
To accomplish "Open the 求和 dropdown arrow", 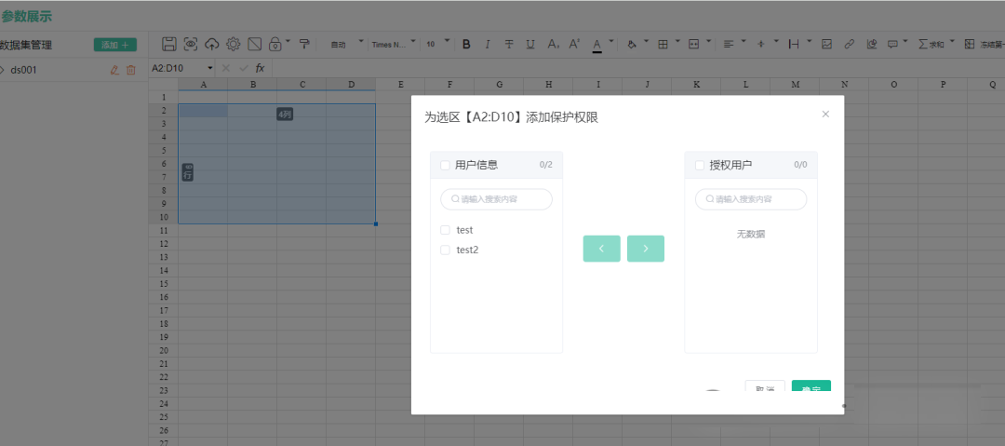I will (952, 42).
